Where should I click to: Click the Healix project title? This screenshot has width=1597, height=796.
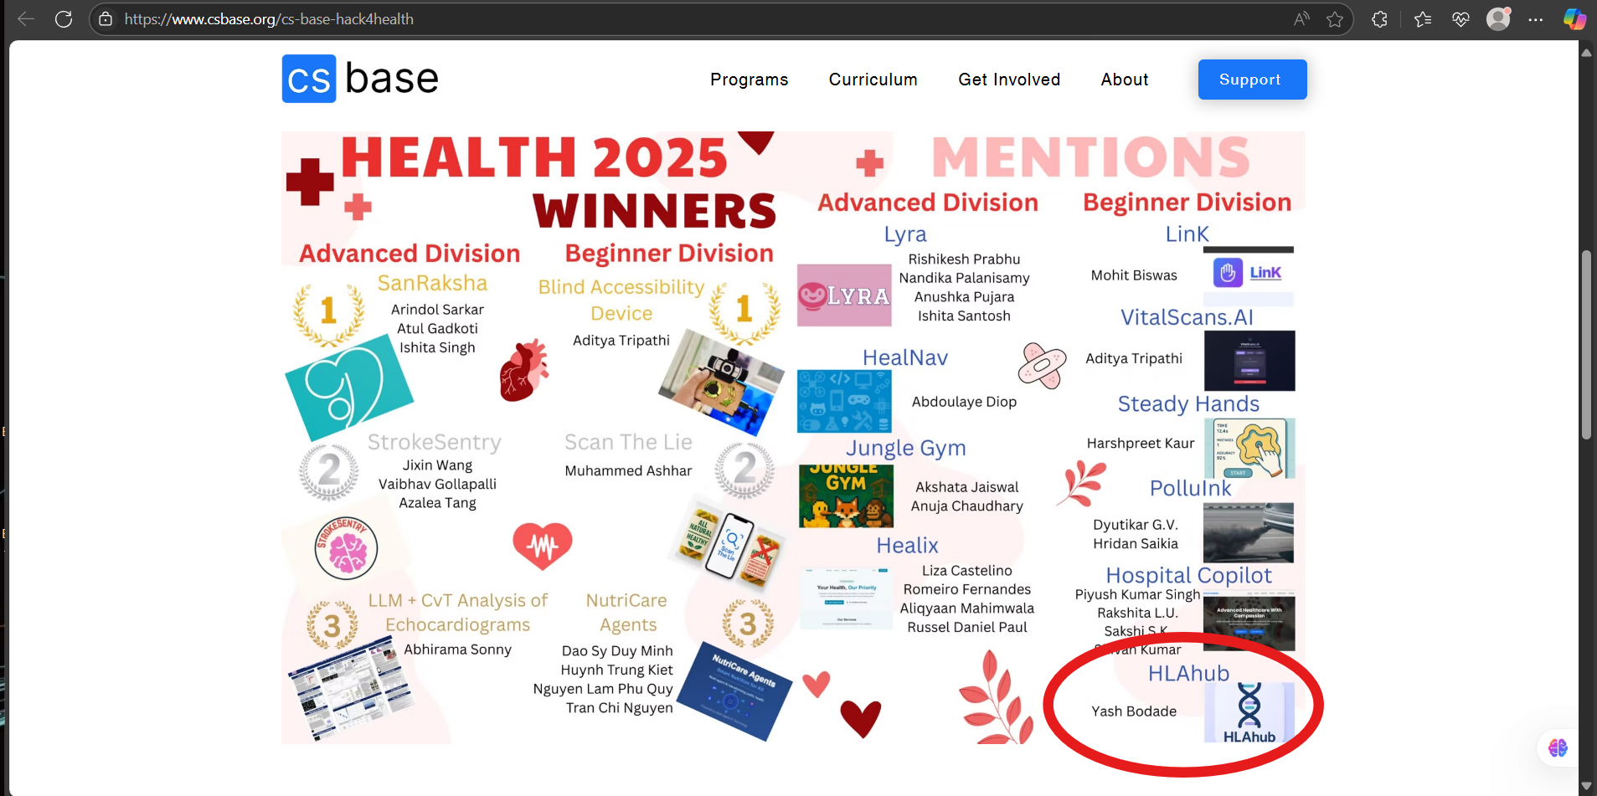908,545
